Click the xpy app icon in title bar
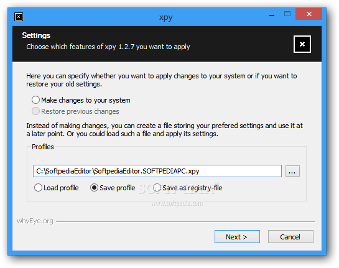The image size is (339, 268). coord(19,17)
